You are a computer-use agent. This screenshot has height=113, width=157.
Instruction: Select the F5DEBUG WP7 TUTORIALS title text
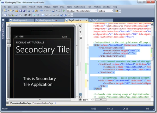pos(30,43)
